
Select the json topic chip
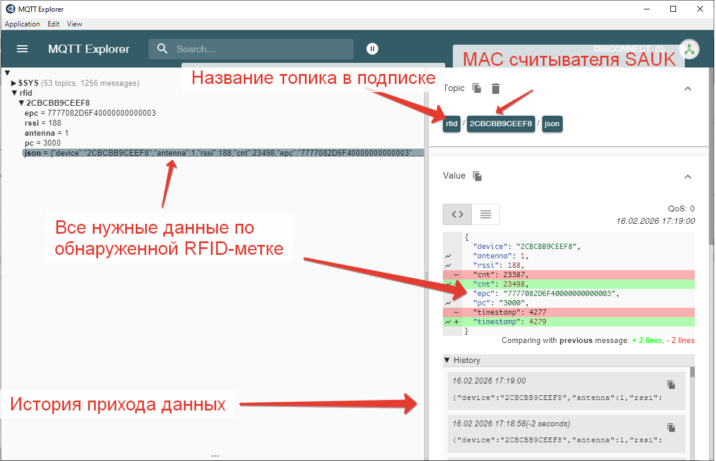[x=552, y=124]
